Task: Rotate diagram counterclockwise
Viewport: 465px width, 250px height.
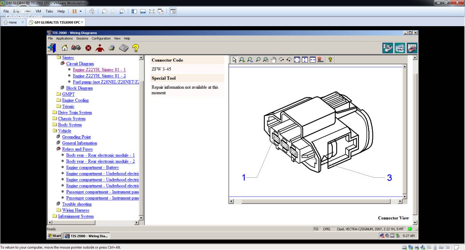Action: [289, 60]
